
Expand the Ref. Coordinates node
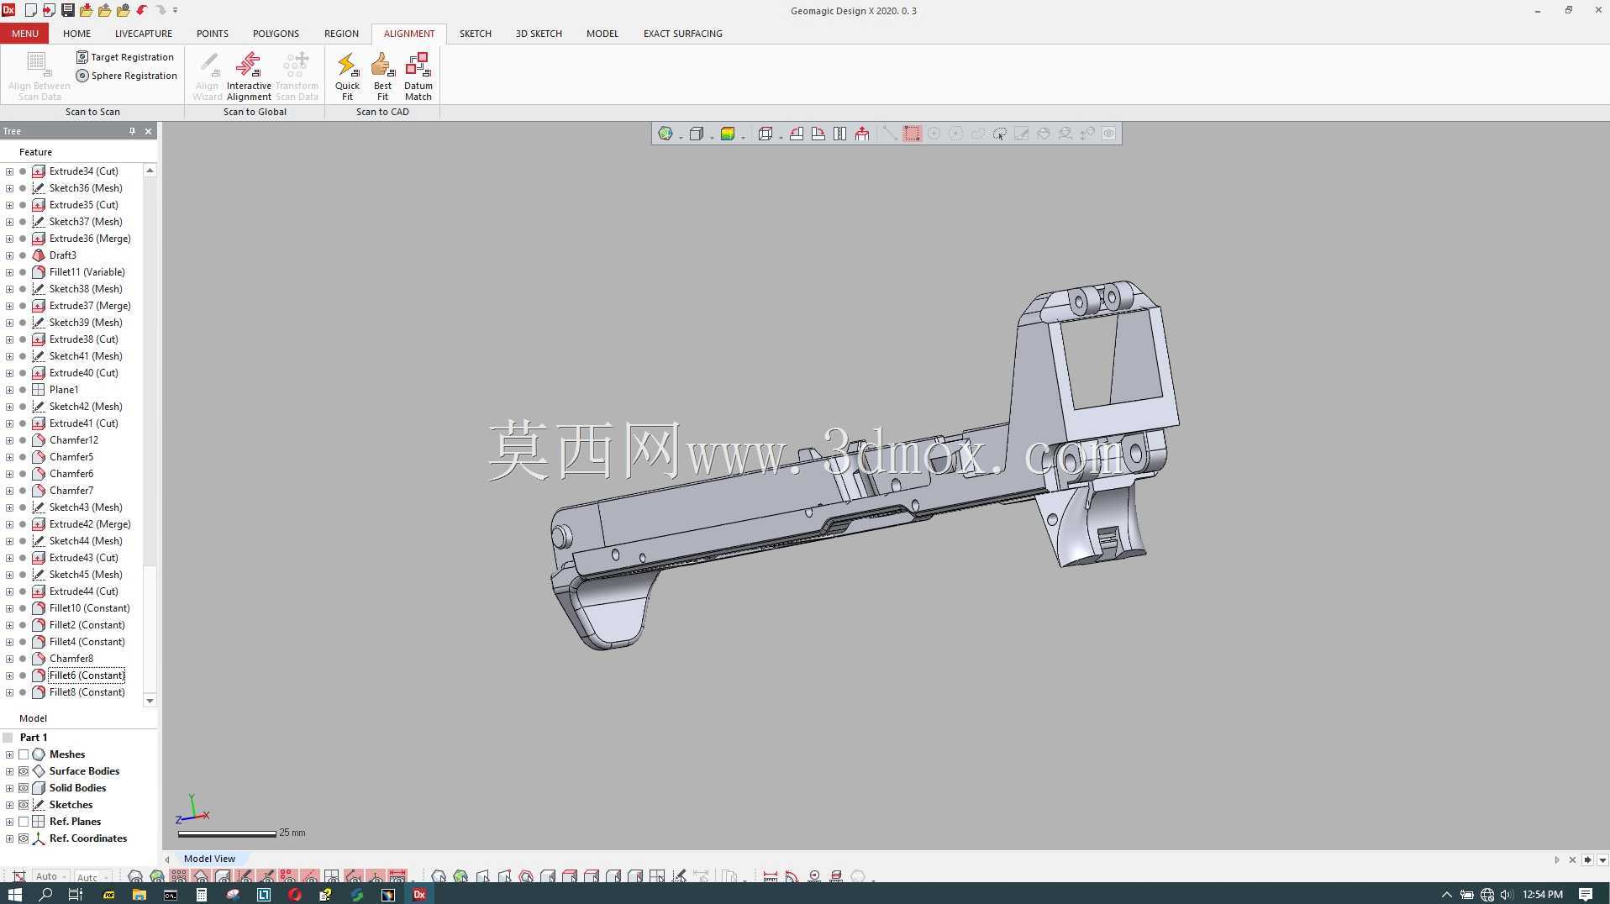click(x=9, y=838)
